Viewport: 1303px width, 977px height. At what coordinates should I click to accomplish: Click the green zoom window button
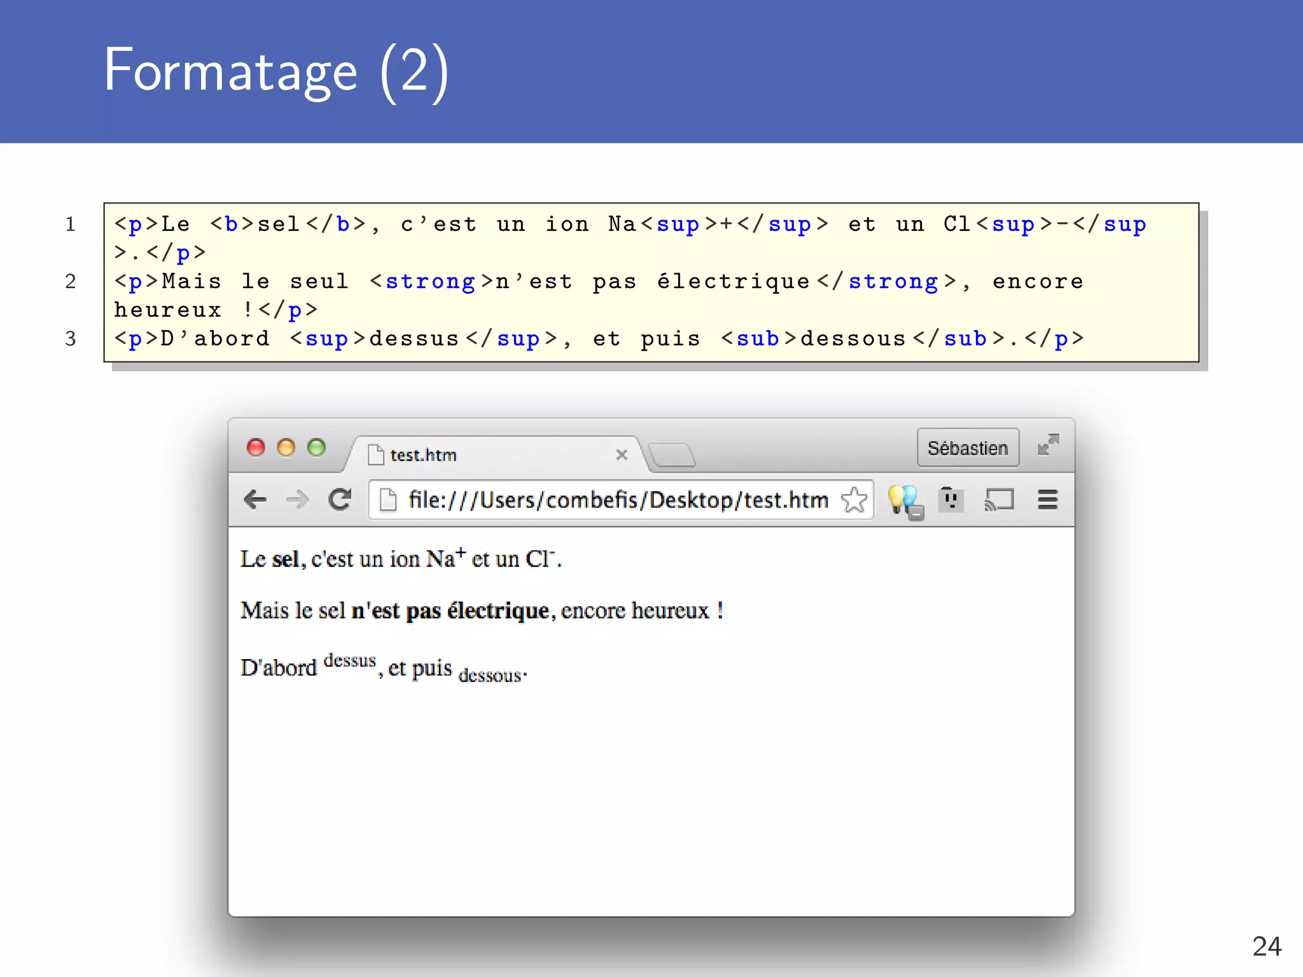pos(316,448)
